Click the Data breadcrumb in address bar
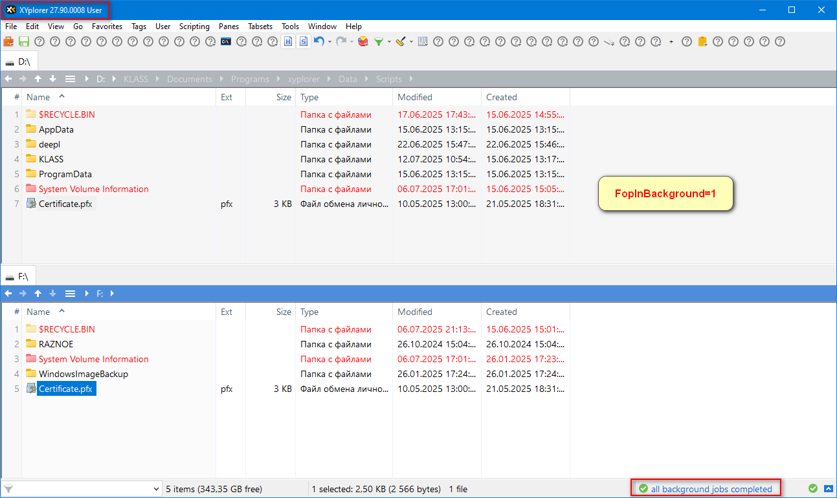Screen dimensions: 837x498 [348, 79]
